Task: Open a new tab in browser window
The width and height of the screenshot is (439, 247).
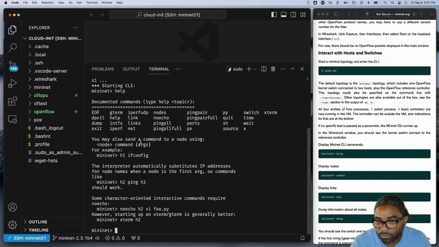Action: pyautogui.click(x=421, y=14)
